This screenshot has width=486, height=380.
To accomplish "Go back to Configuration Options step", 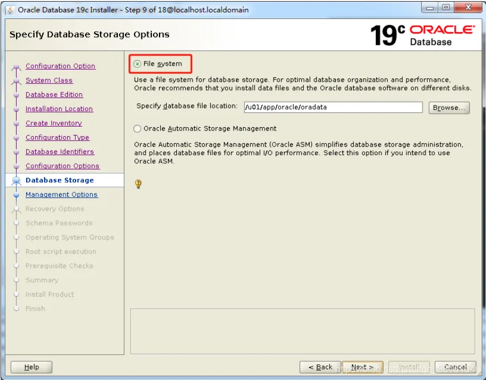I will click(63, 166).
